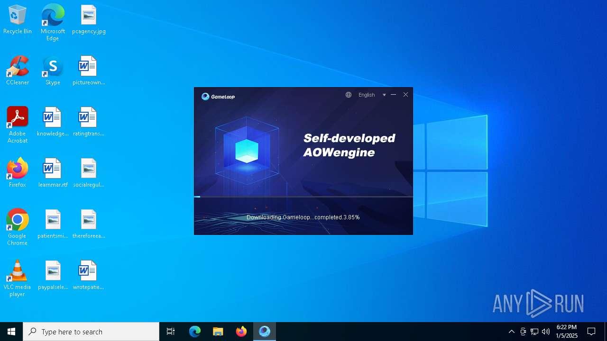Open File Explorer from the taskbar

click(x=218, y=332)
